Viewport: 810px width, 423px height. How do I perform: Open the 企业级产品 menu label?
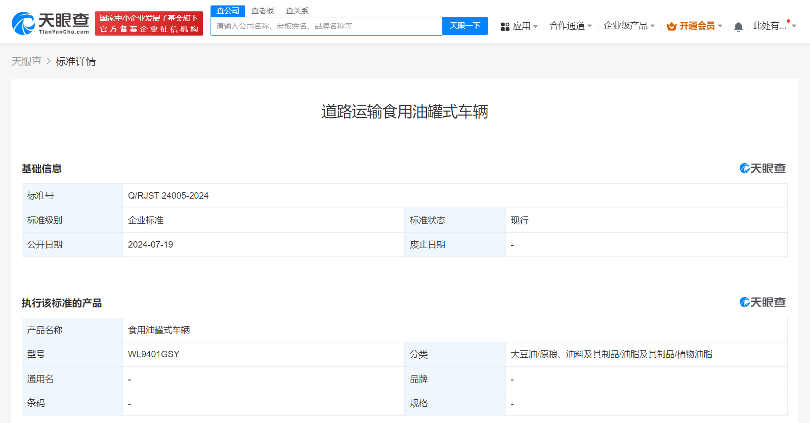(x=625, y=26)
